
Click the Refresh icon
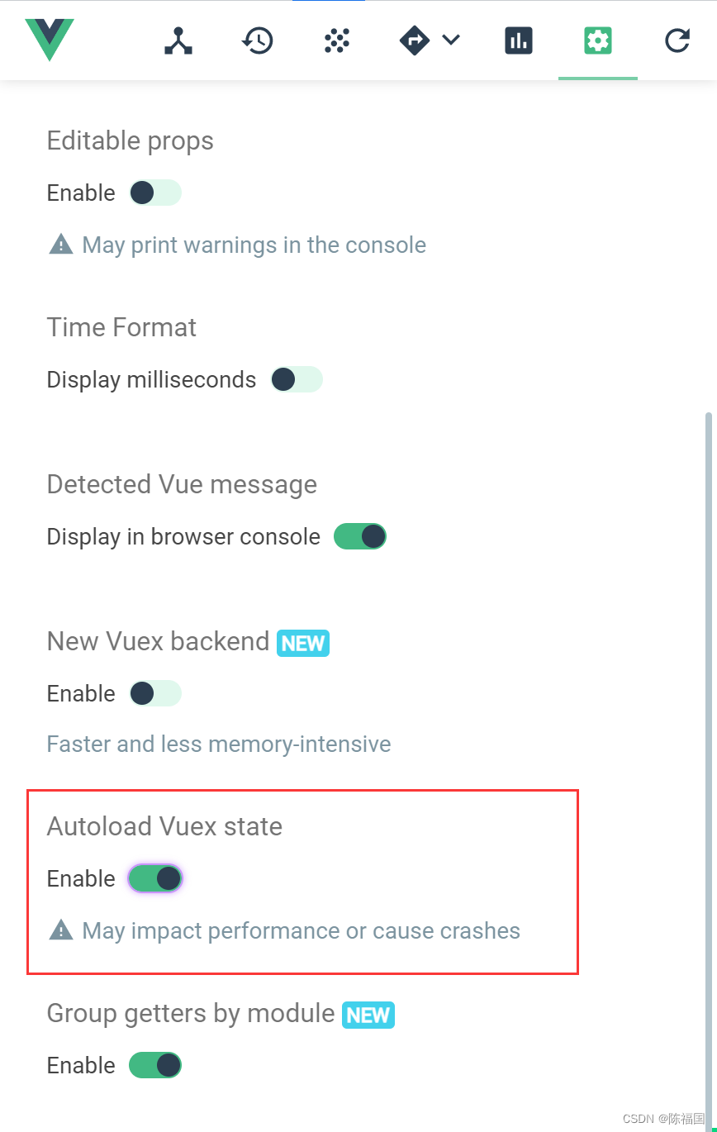(677, 40)
